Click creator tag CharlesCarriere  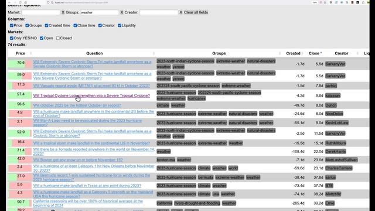[x=339, y=168]
